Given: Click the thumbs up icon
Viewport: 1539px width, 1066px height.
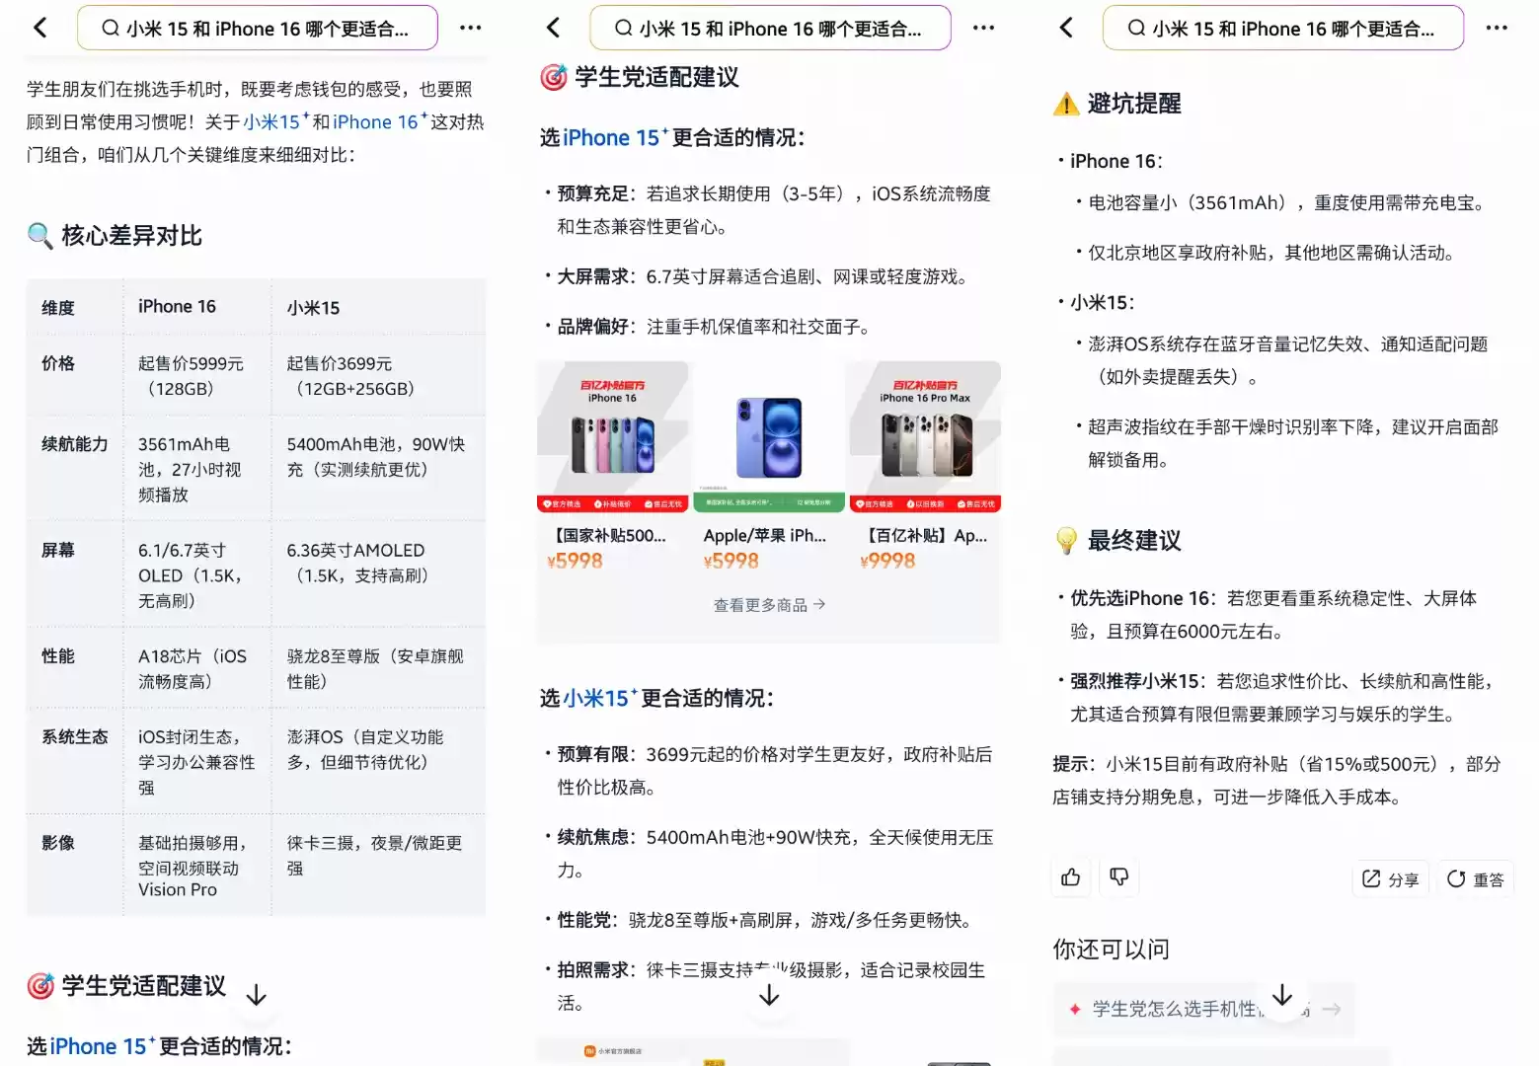Looking at the screenshot, I should pos(1071,877).
